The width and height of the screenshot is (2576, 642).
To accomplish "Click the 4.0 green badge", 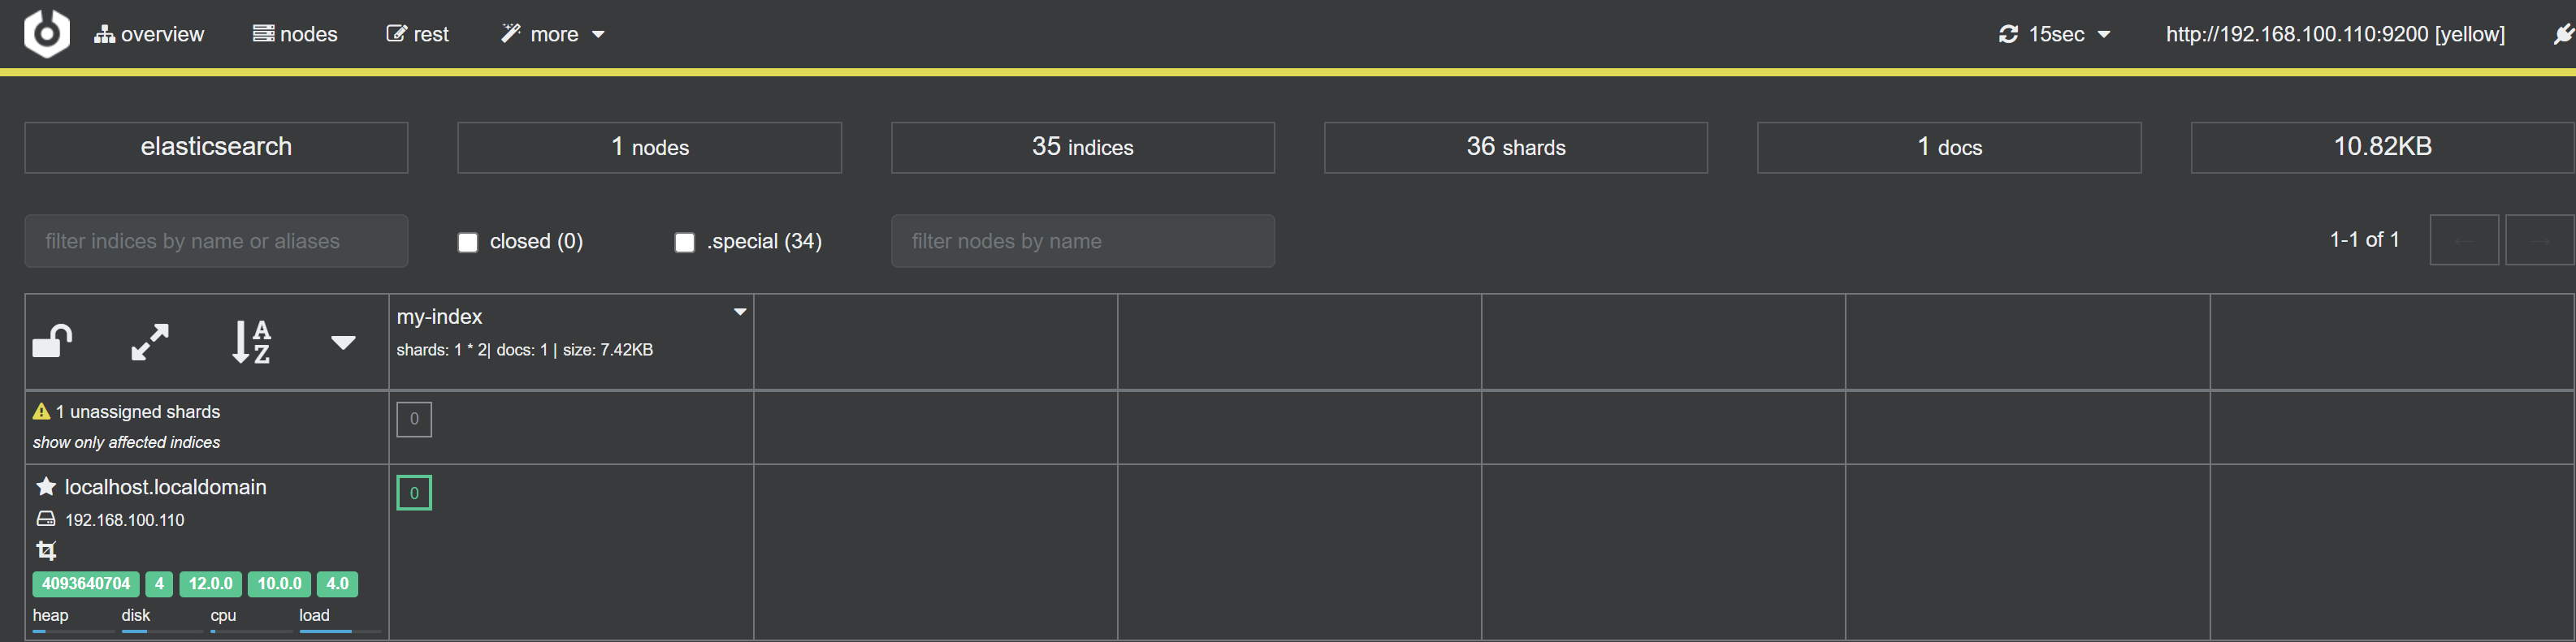I will (337, 584).
